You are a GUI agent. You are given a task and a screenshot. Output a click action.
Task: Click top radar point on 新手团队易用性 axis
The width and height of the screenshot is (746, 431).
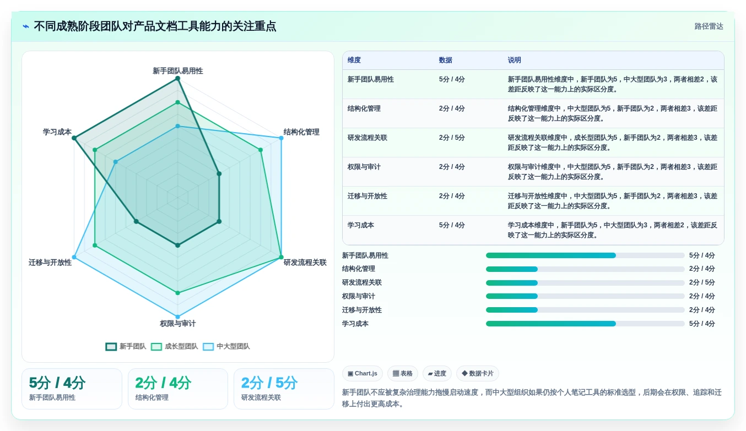pyautogui.click(x=178, y=79)
